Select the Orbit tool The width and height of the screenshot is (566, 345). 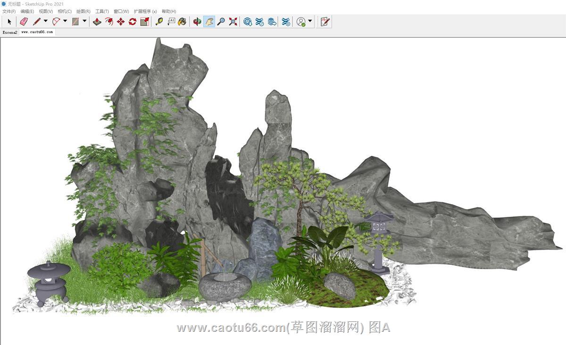pos(197,21)
